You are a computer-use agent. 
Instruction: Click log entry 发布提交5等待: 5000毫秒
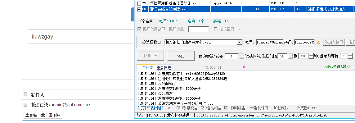coord(169,89)
